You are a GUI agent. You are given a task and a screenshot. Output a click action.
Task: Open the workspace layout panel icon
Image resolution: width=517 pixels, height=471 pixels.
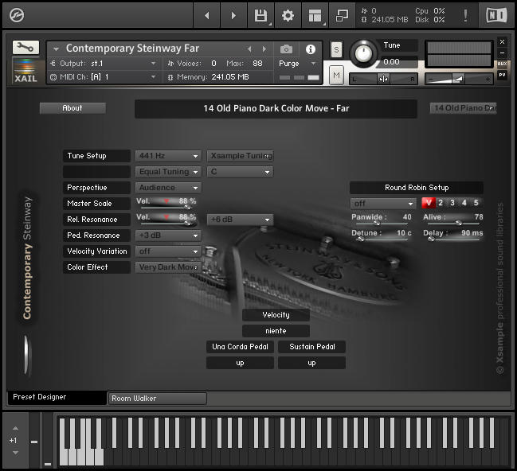pos(315,15)
